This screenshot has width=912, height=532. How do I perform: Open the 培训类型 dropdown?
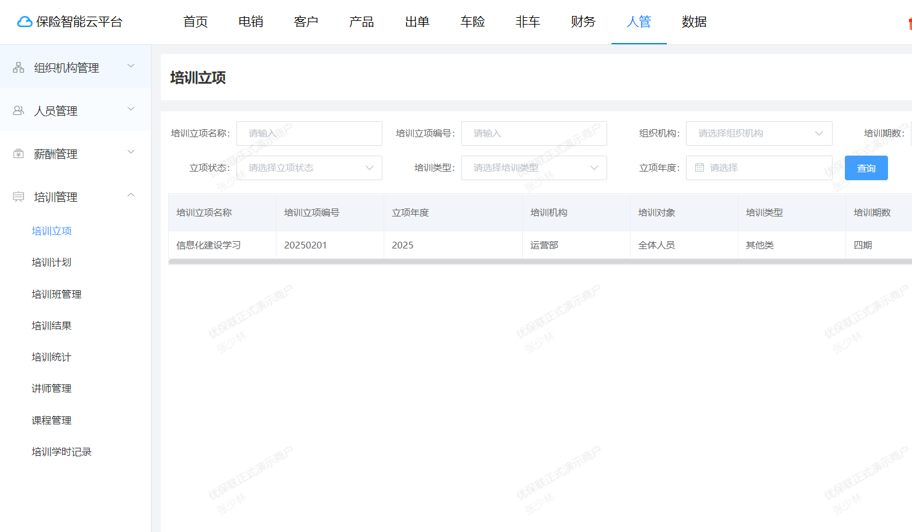(x=534, y=168)
